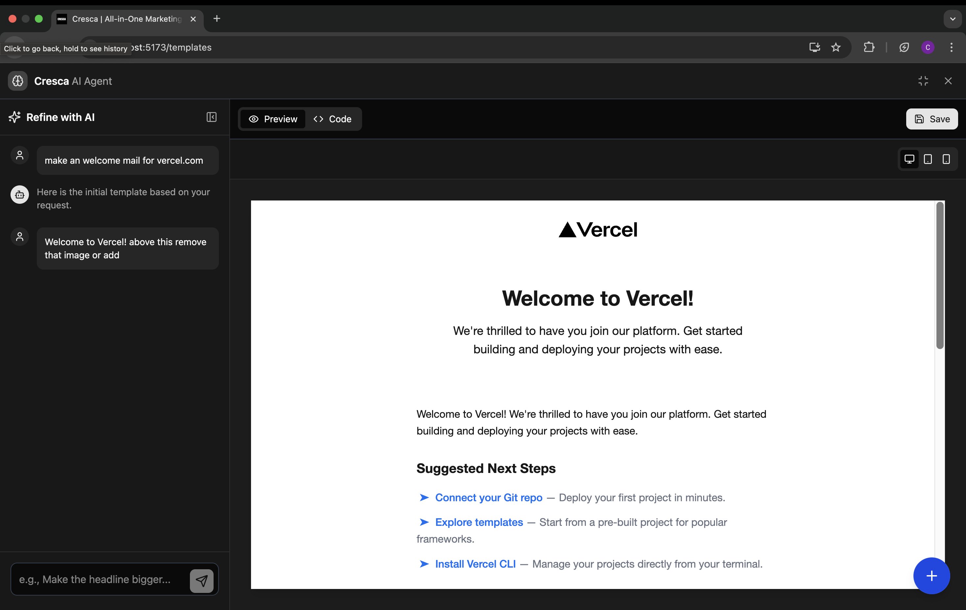966x610 pixels.
Task: Select the Cresca browser tab
Action: [x=127, y=19]
